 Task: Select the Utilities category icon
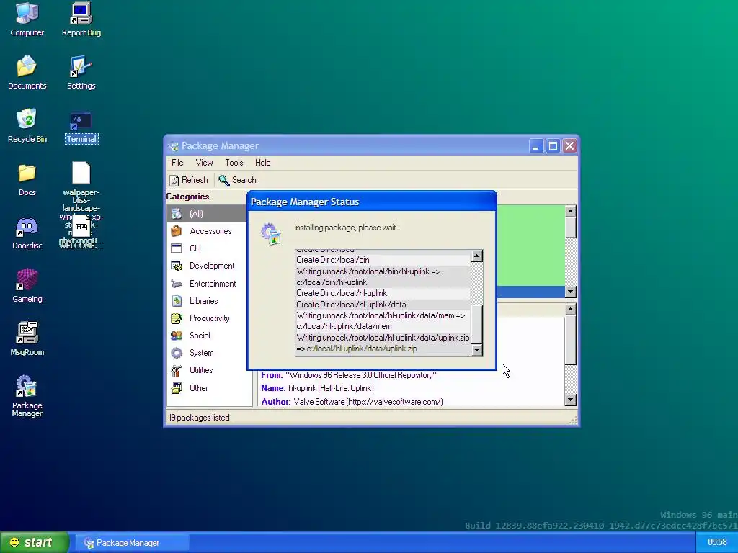click(x=177, y=370)
